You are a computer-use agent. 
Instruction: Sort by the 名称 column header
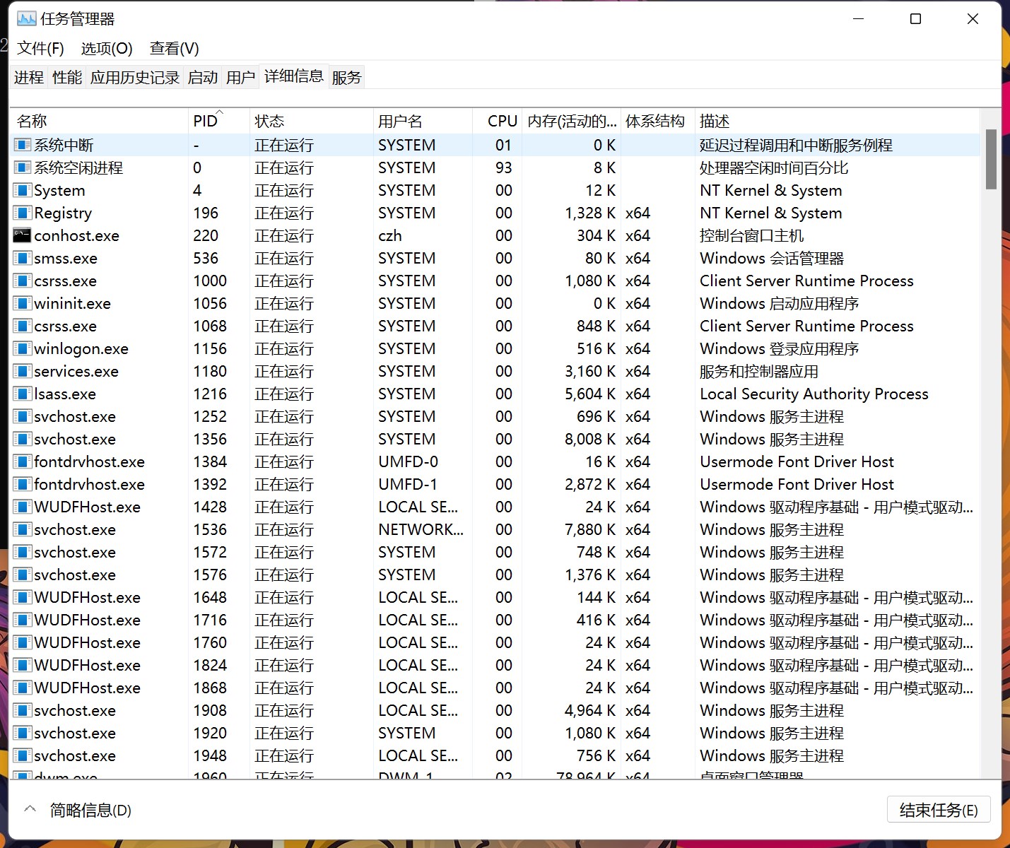pos(99,121)
